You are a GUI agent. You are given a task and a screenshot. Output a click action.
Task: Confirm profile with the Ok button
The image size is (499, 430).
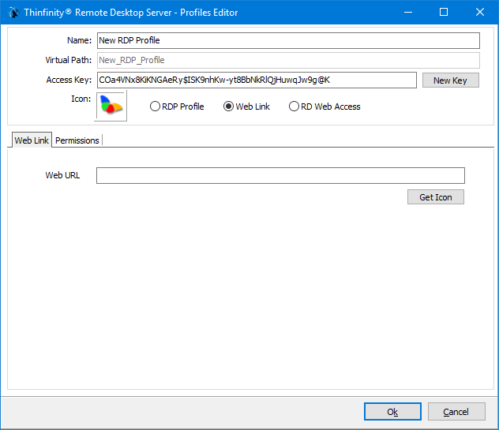pos(392,412)
